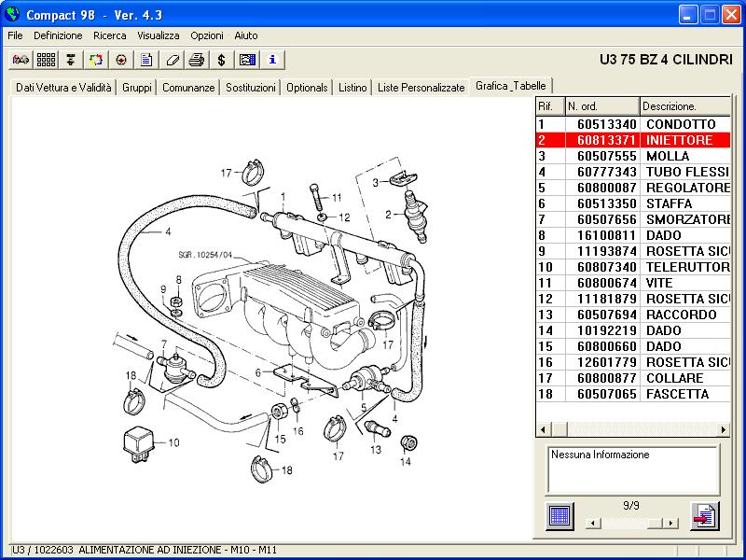
Task: Switch to the Sostituzioni tab
Action: pyautogui.click(x=251, y=88)
